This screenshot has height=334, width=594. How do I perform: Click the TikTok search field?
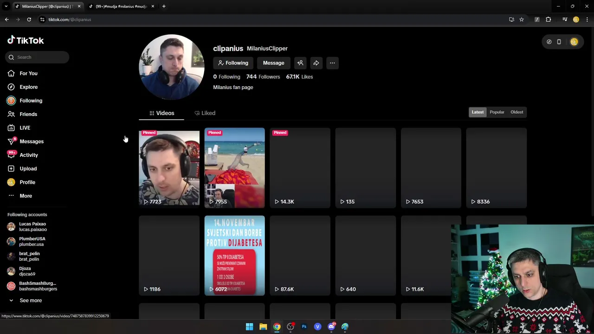(x=38, y=57)
